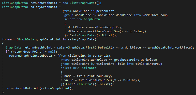This screenshot has width=196, height=95.
Task: Click returnGraphData.Add statement
Action: pos(39,88)
